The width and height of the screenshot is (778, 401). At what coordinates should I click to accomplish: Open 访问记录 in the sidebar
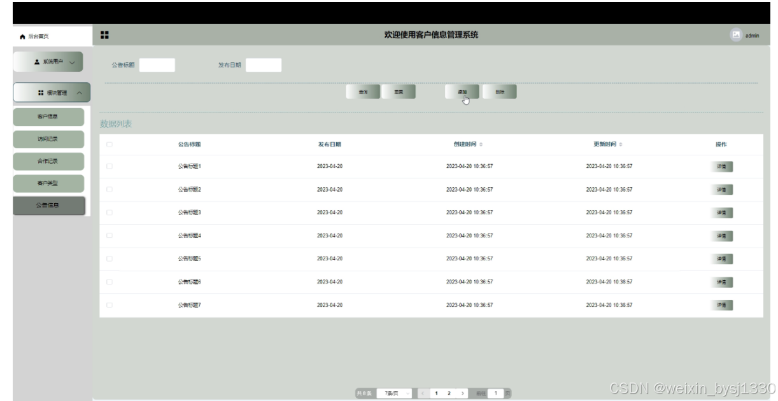click(48, 139)
